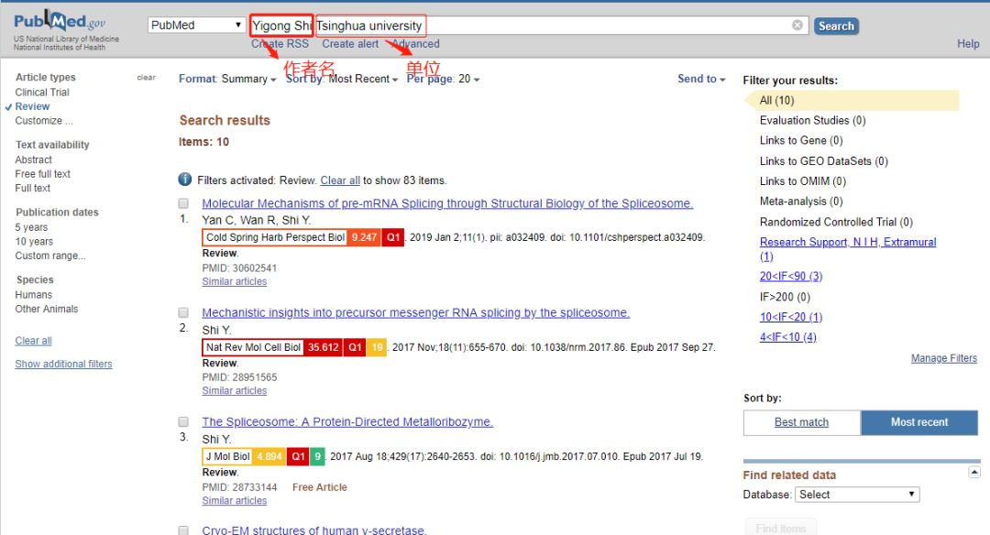Select the Best match sort tab
This screenshot has height=535, width=990.
(x=802, y=422)
